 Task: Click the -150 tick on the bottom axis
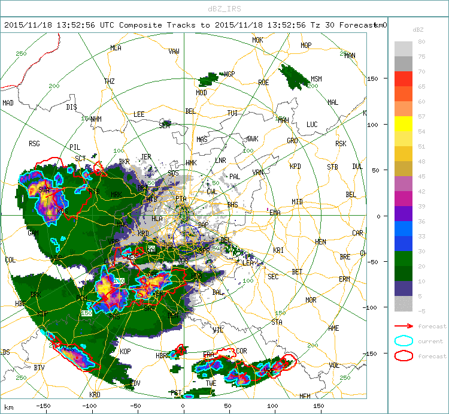[43, 406]
